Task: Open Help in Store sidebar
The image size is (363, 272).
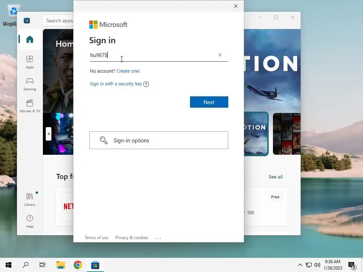Action: (30, 221)
